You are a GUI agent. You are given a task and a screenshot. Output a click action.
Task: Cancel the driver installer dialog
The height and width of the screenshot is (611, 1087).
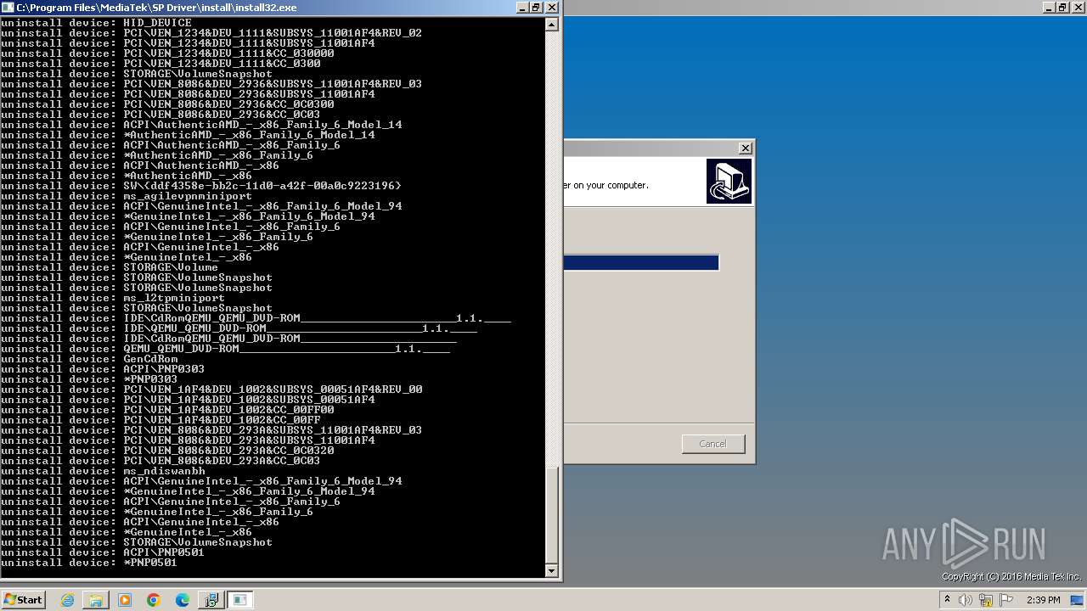[x=712, y=444]
